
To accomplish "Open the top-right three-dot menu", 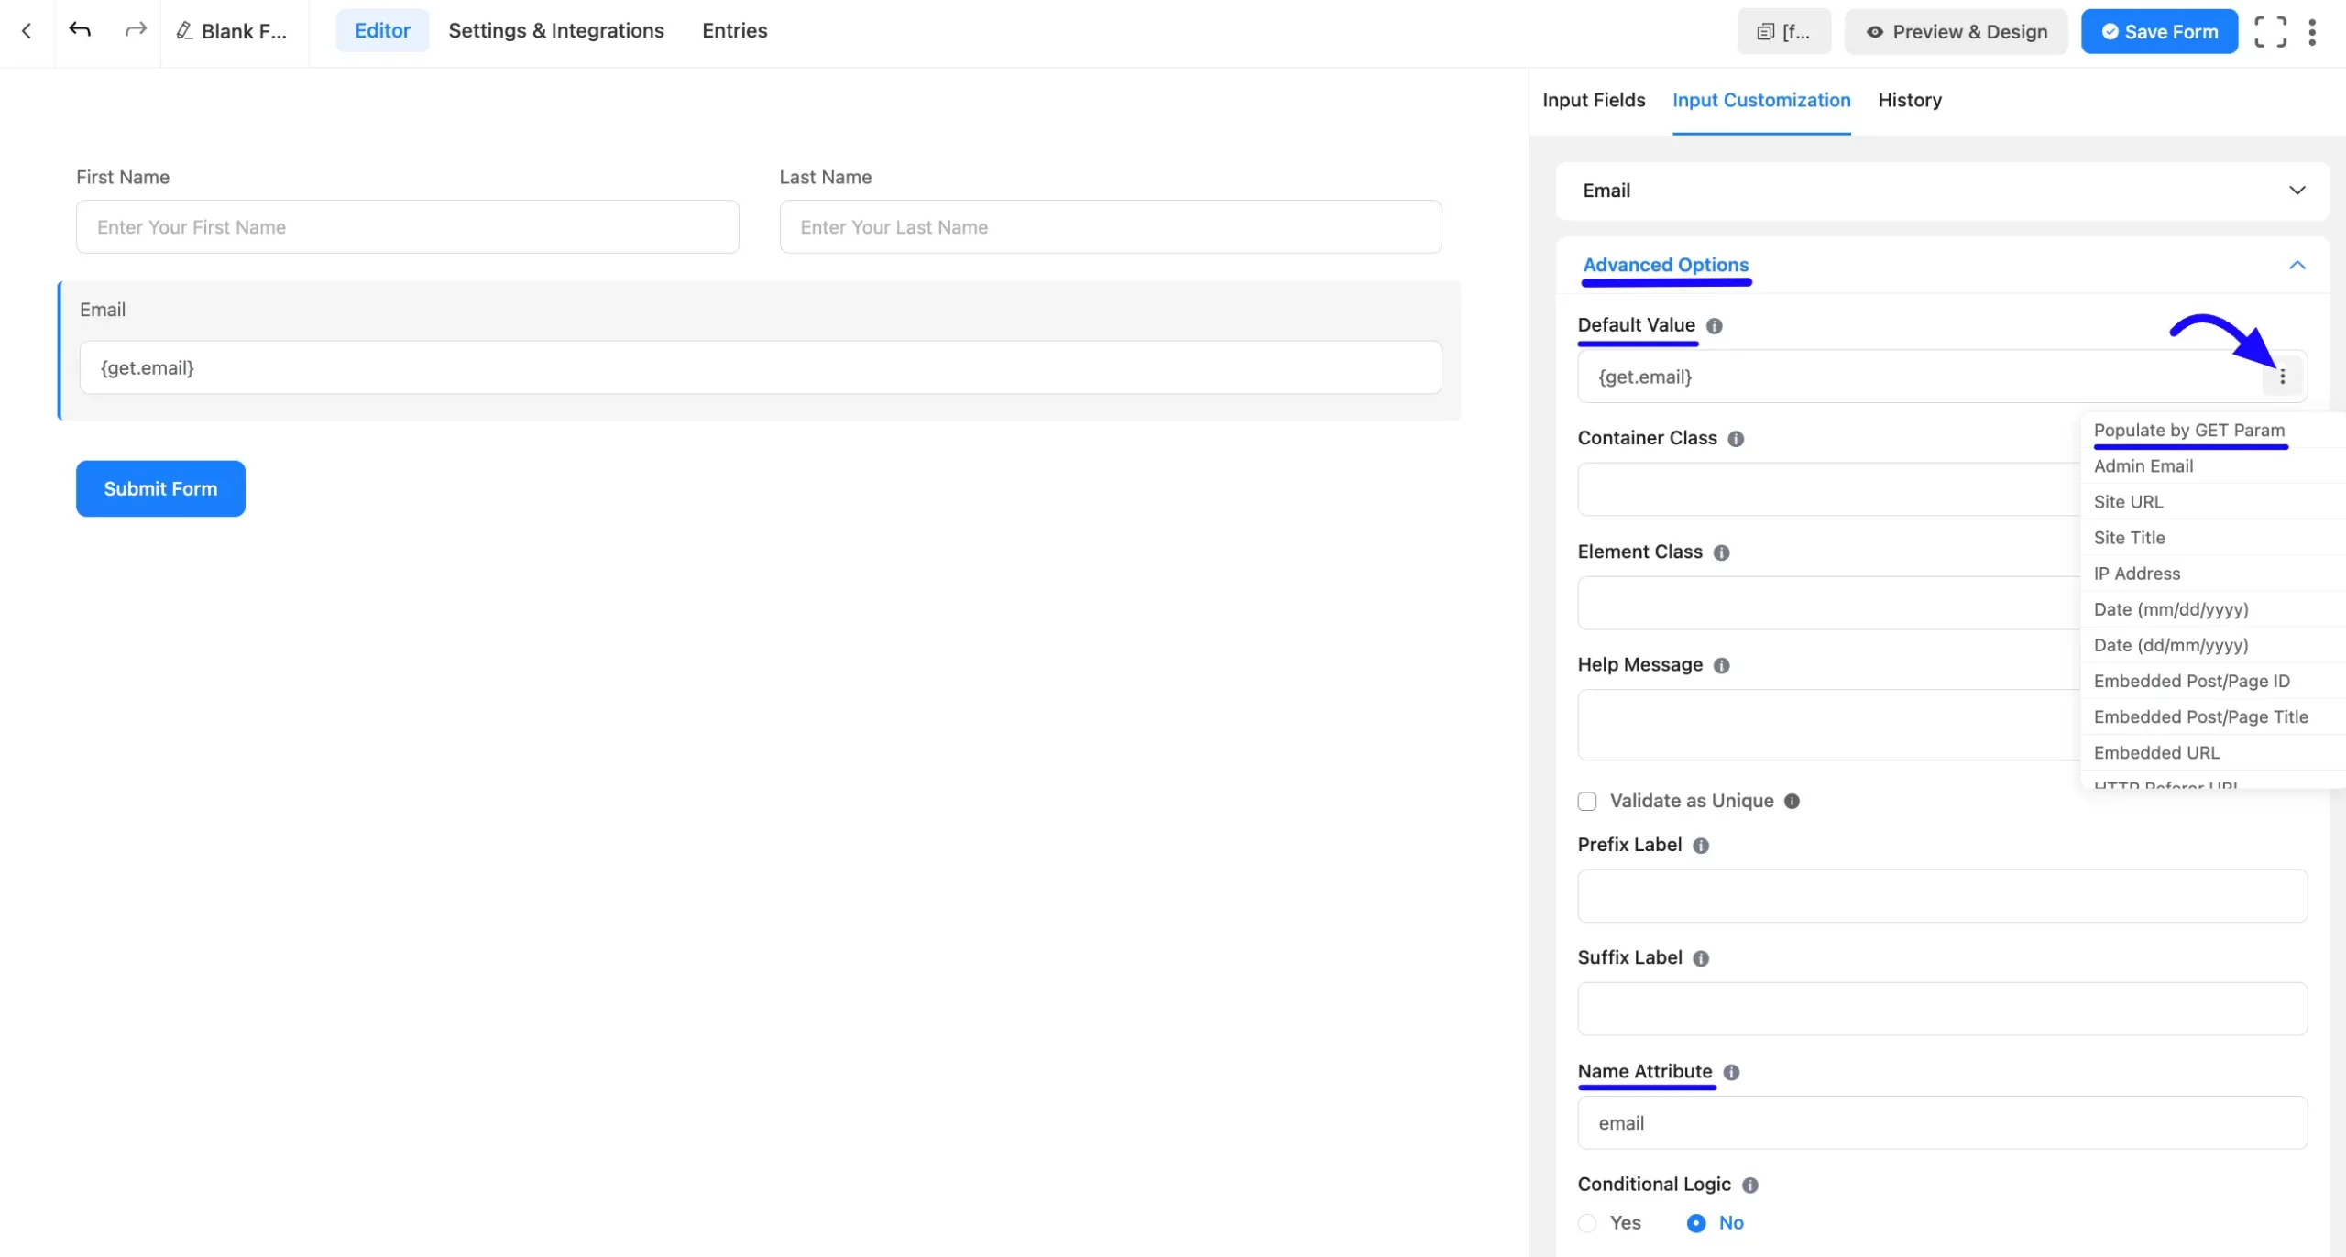I will 2312,32.
